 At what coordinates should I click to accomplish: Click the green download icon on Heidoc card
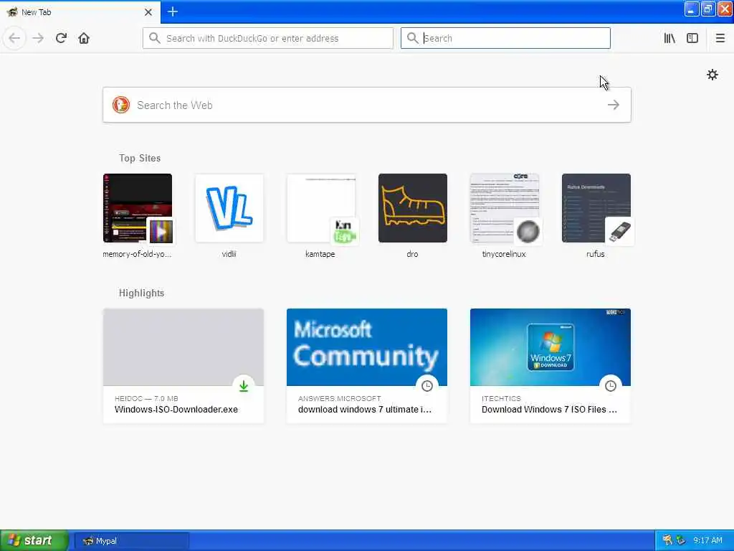(244, 385)
